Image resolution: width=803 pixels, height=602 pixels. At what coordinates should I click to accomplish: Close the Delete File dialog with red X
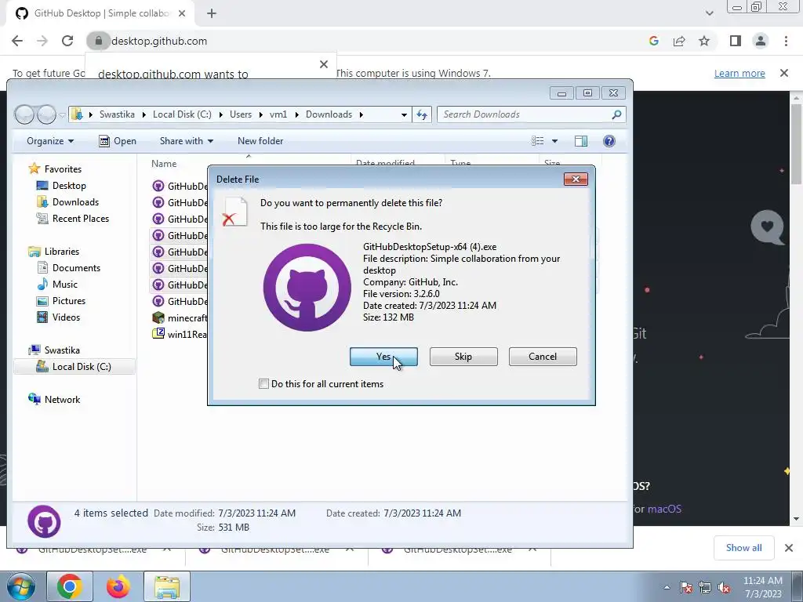tap(576, 180)
